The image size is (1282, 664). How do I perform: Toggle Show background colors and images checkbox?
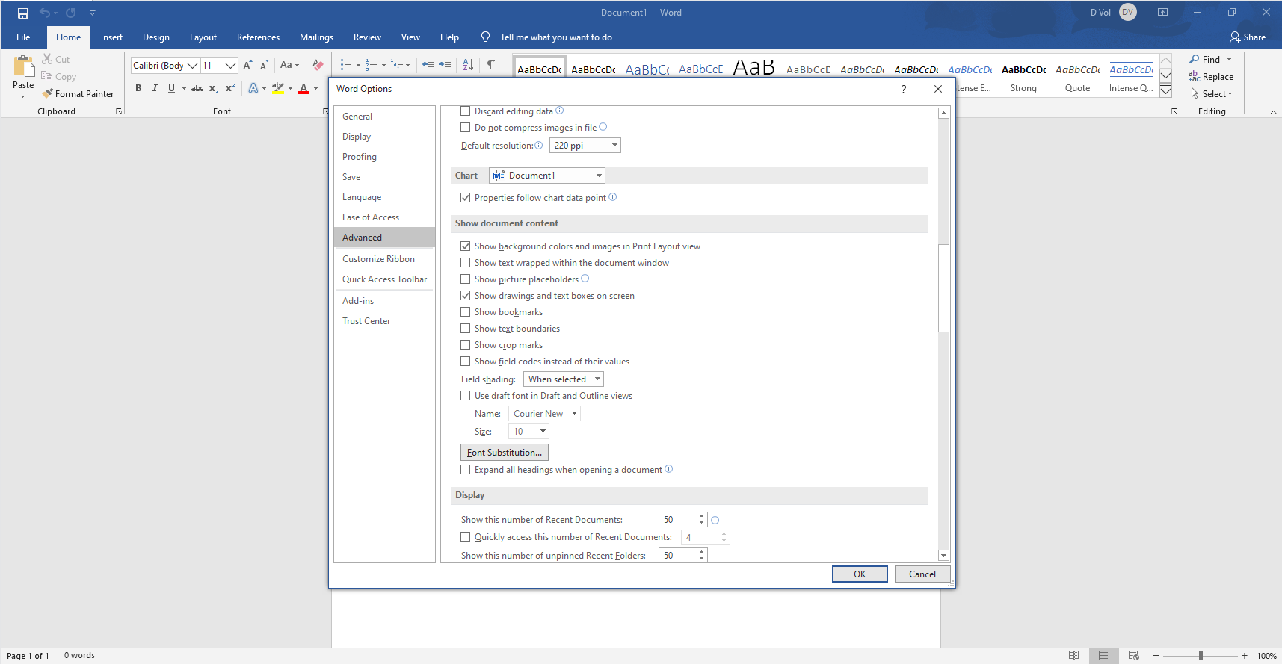(466, 246)
